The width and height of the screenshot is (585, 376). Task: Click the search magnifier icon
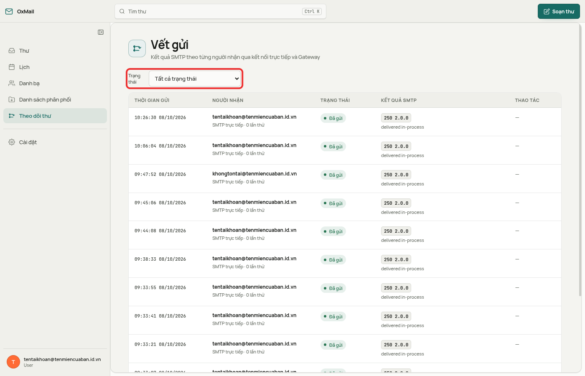(x=122, y=11)
